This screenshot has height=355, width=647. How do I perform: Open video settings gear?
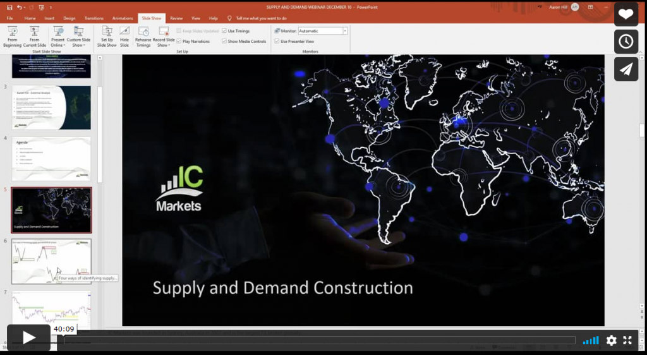pos(611,340)
